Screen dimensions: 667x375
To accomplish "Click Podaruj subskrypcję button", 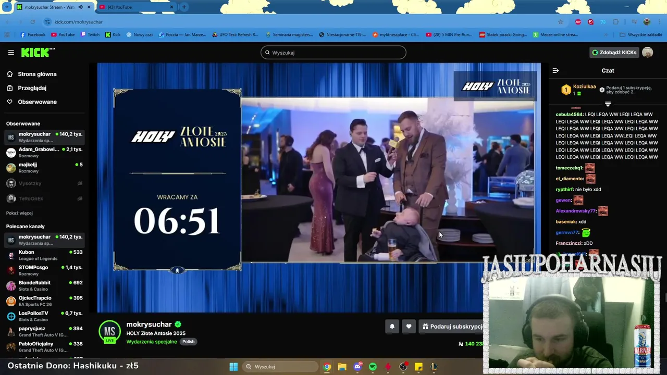I will 452,327.
